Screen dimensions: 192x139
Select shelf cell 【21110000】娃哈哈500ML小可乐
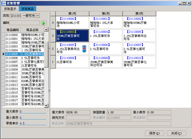click(72, 23)
